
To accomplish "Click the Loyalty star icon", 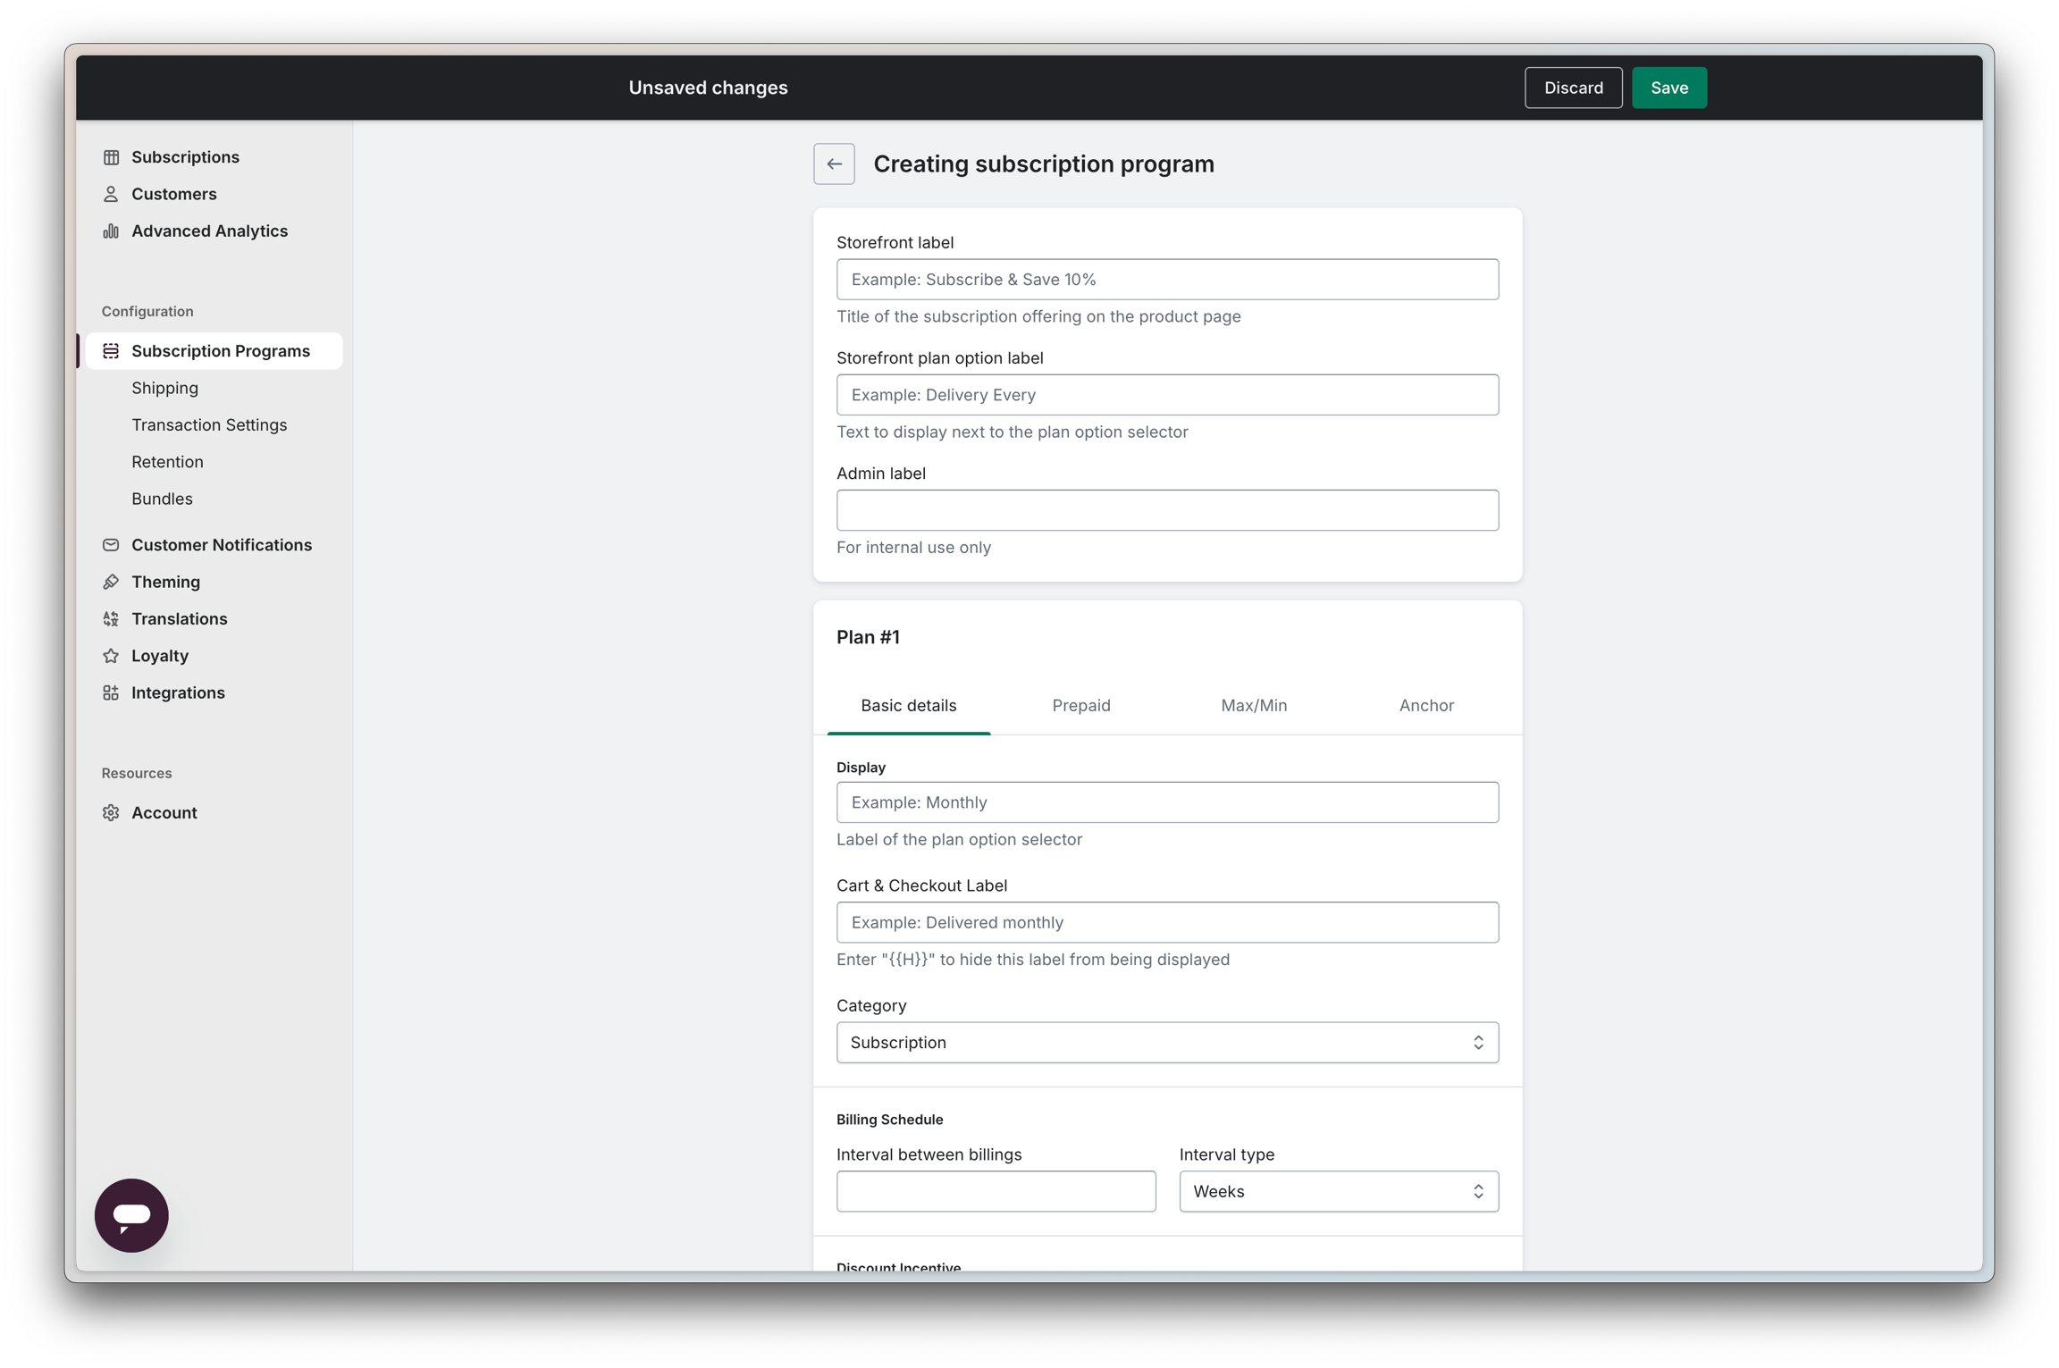I will (x=111, y=656).
